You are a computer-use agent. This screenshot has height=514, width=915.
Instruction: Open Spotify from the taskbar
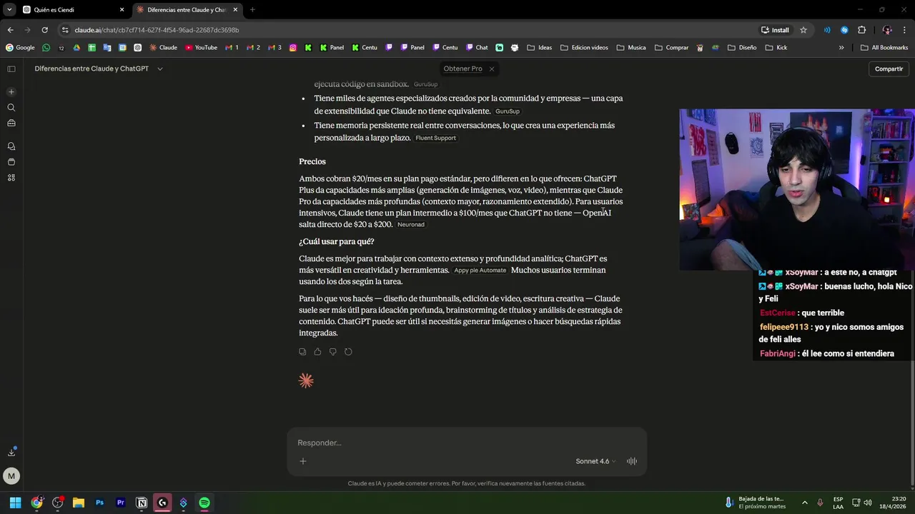(204, 503)
